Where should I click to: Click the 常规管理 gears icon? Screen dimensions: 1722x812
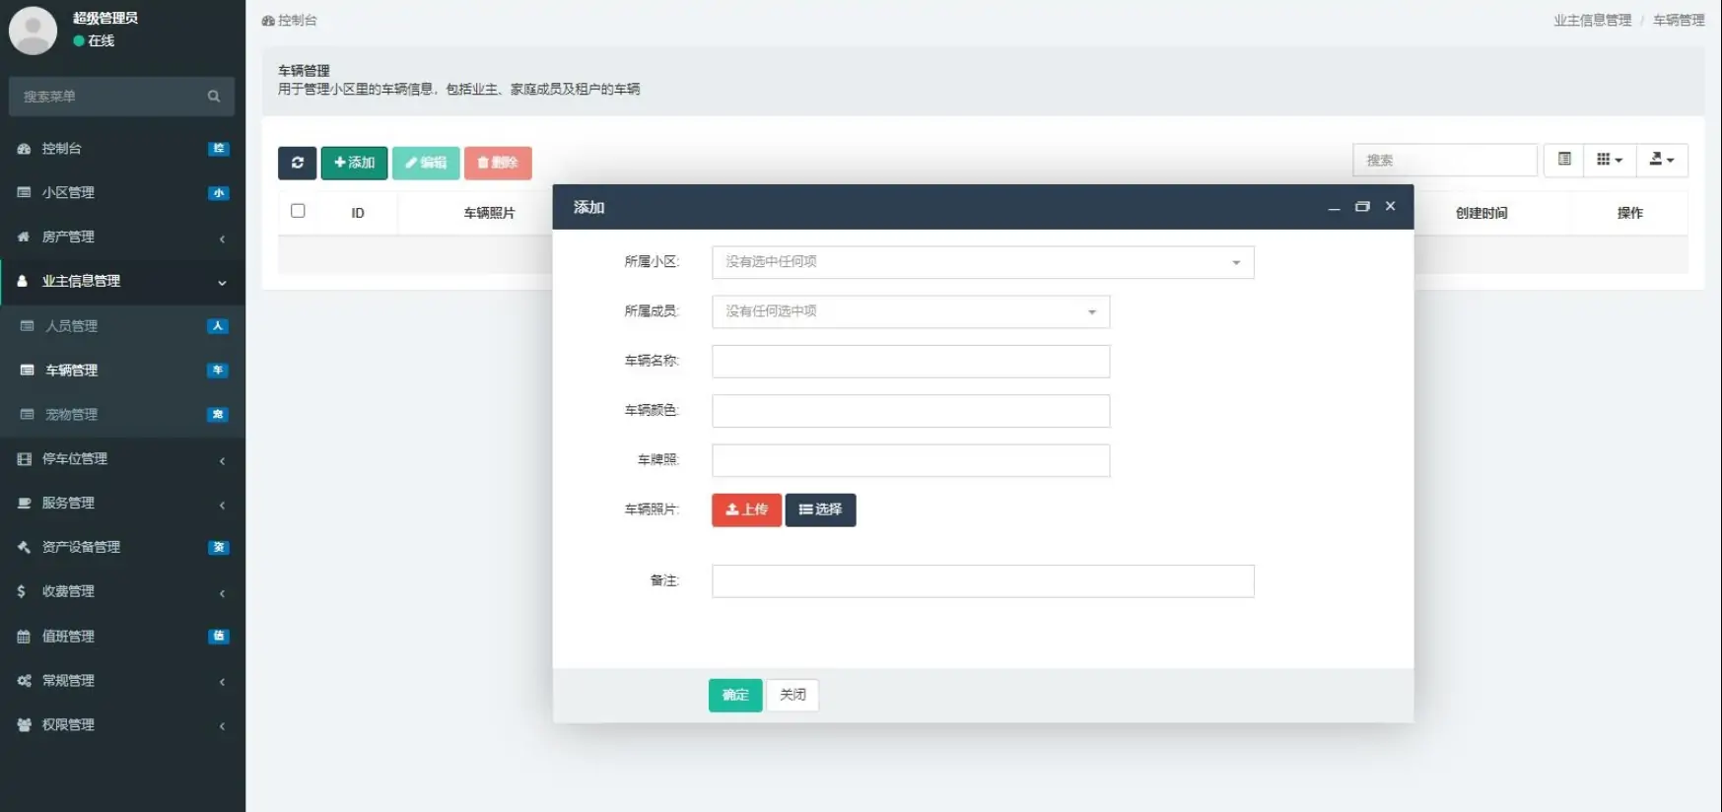pyautogui.click(x=24, y=681)
